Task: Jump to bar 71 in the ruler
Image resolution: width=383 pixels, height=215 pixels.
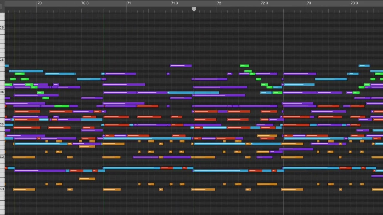Action: coord(129,3)
